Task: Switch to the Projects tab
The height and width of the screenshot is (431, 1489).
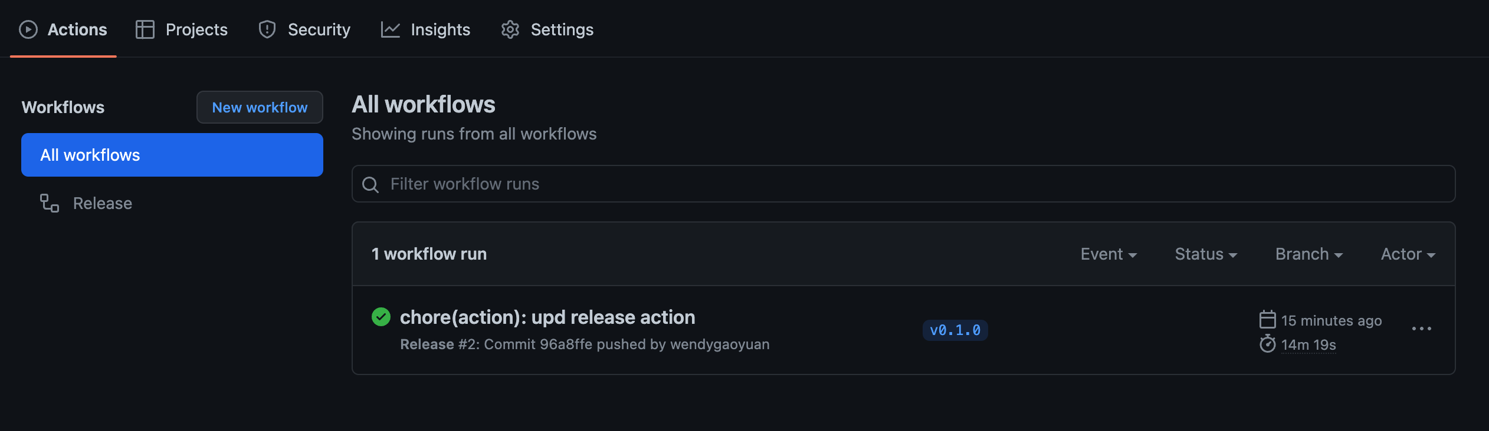Action: click(196, 29)
